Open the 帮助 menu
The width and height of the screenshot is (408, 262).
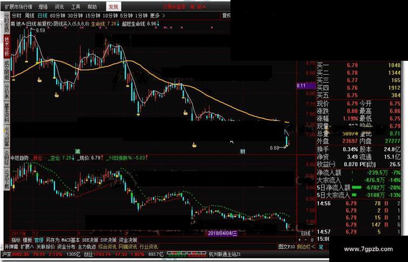[92, 7]
